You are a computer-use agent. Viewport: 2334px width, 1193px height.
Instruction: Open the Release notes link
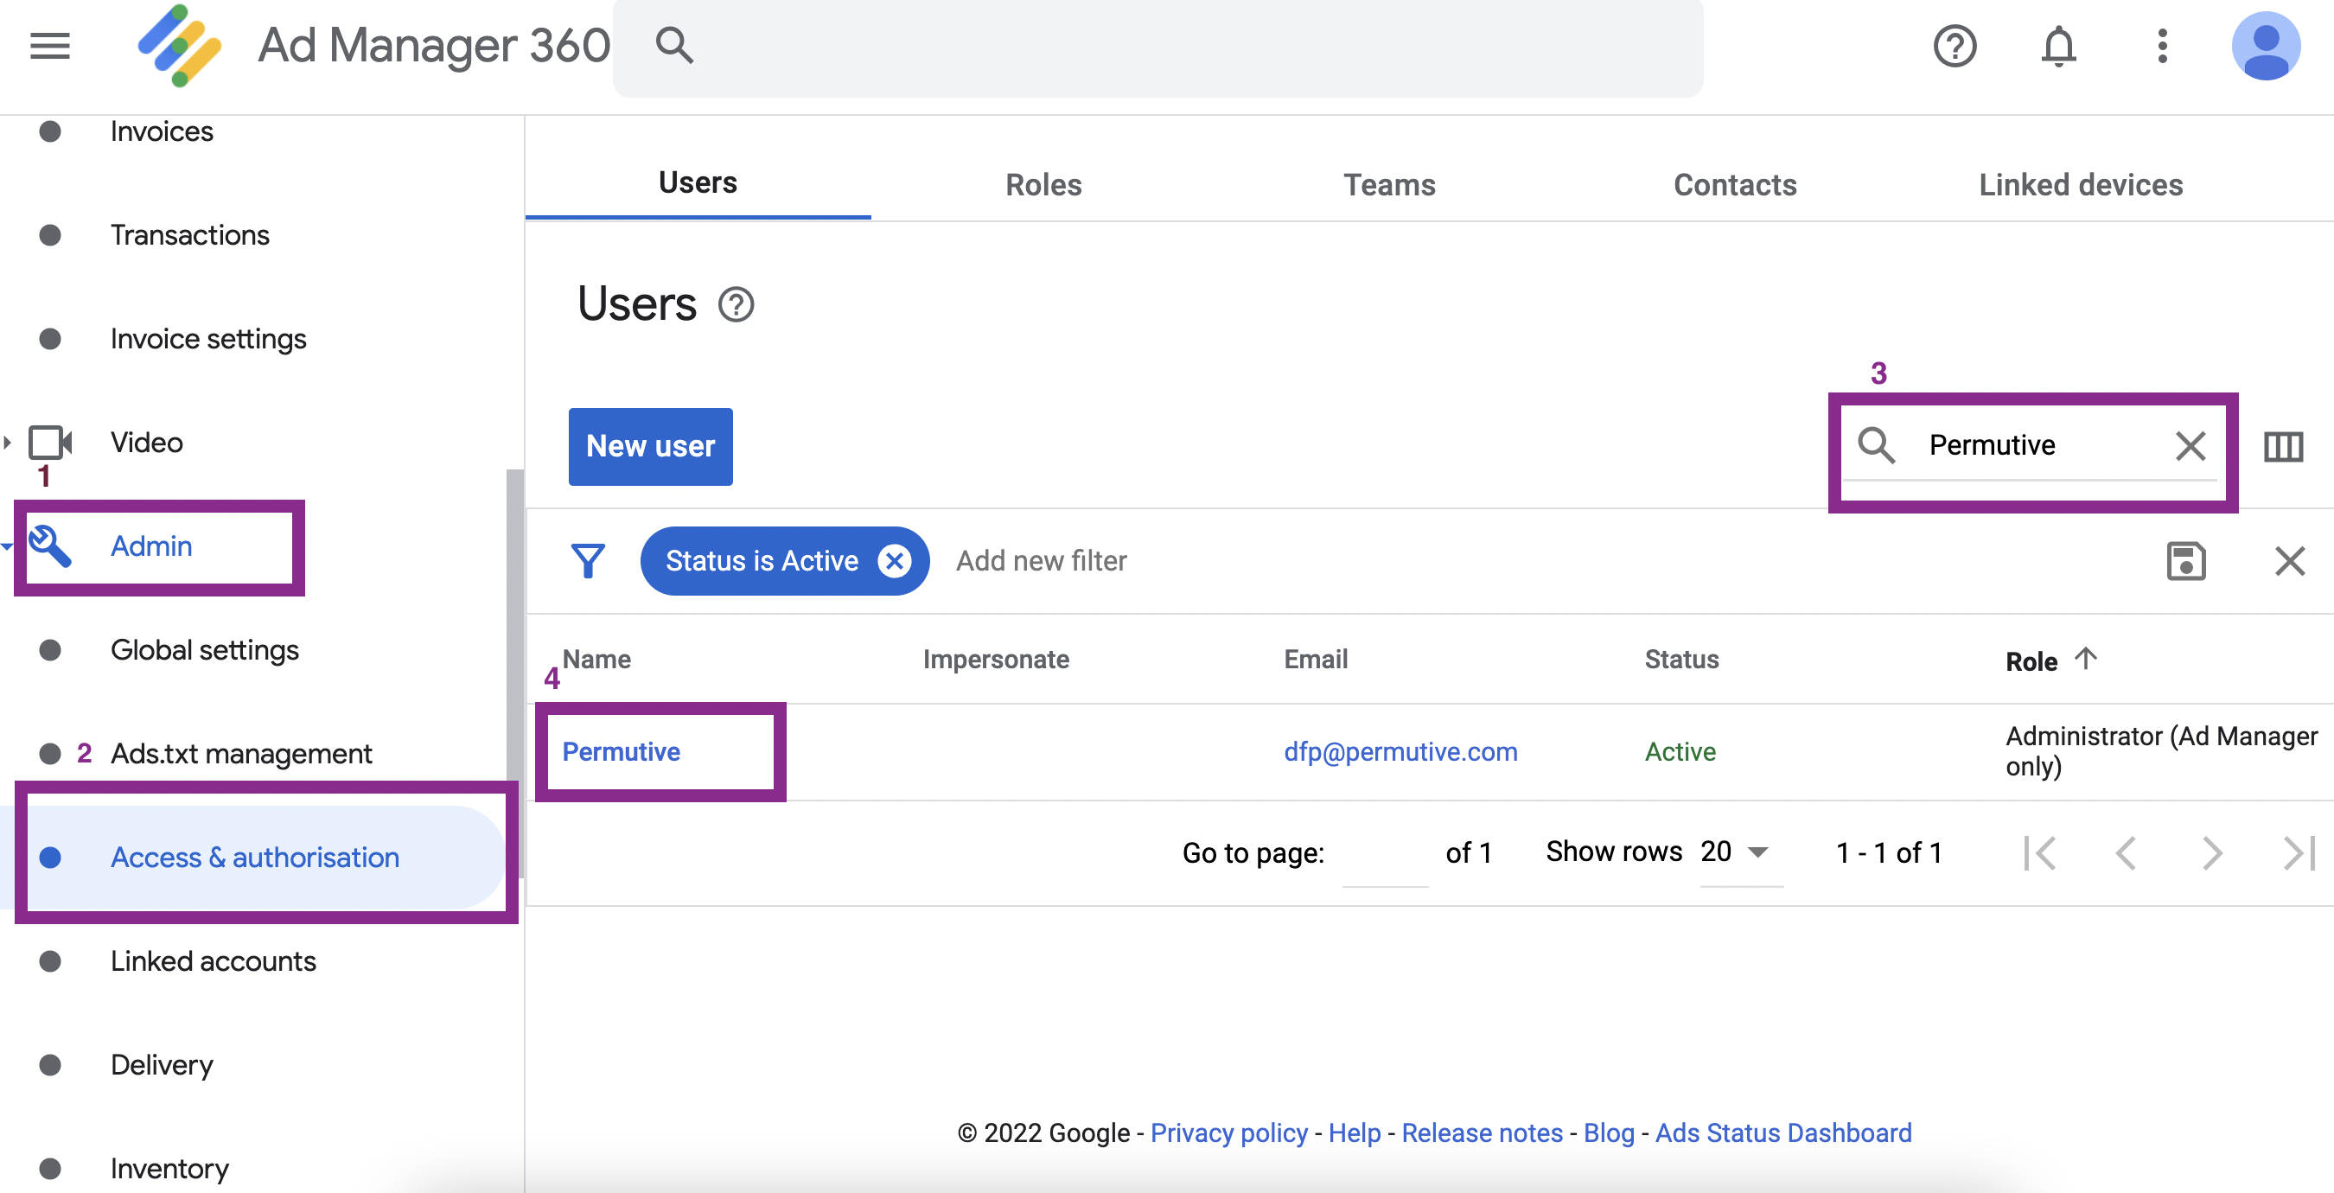point(1482,1133)
